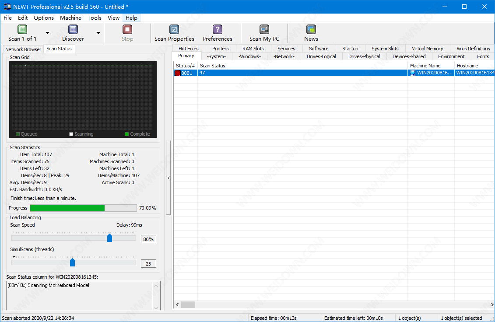Click Elapsed time in status bar

point(274,318)
